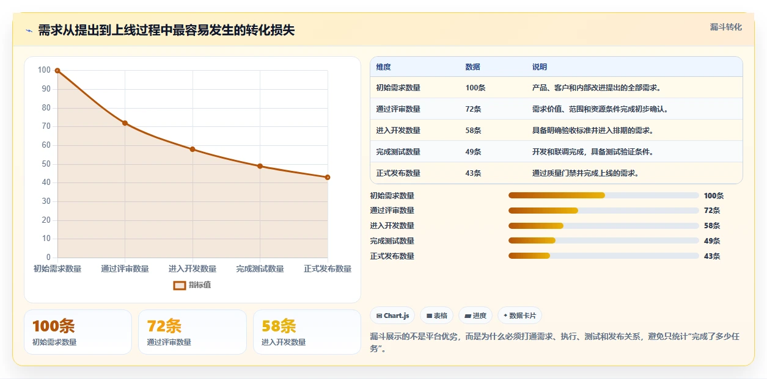
Task: Click table cell 进入开发数量 in 维度 column
Action: click(398, 131)
